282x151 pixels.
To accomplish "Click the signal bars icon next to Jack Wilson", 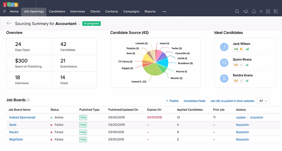I will (x=247, y=49).
